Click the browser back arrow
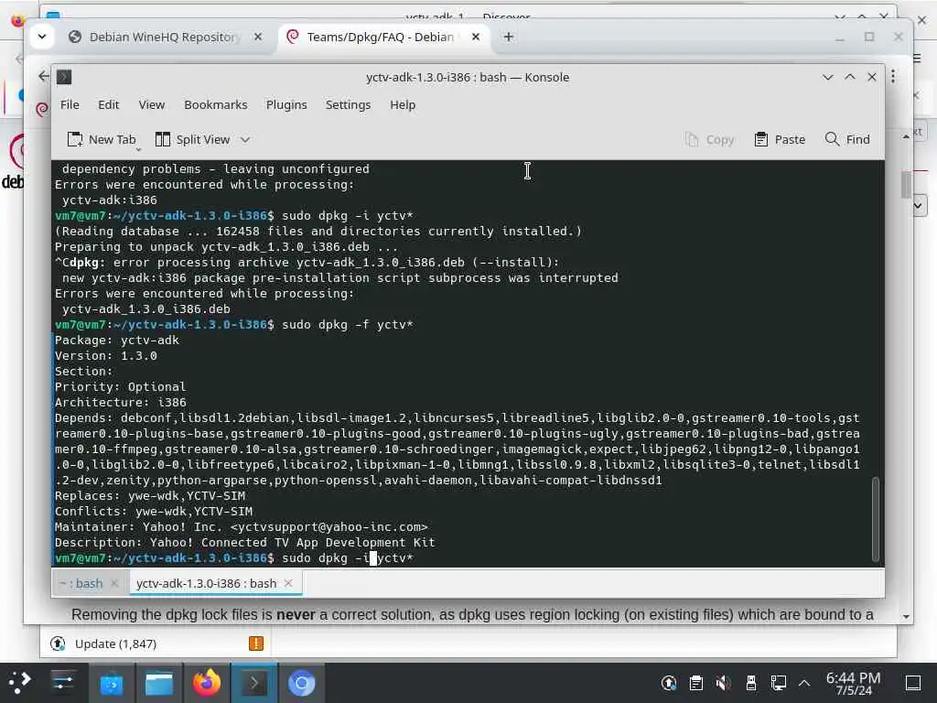The height and width of the screenshot is (703, 937). tap(44, 76)
